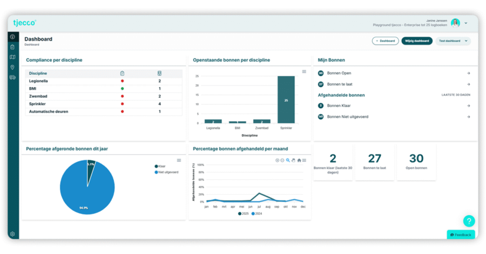Click the Discipline column header
The width and height of the screenshot is (486, 254).
[38, 73]
